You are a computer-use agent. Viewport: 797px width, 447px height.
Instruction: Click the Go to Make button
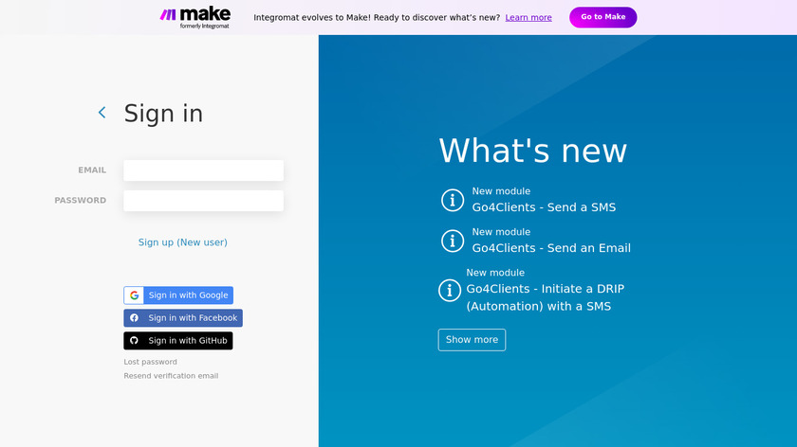[x=602, y=17]
